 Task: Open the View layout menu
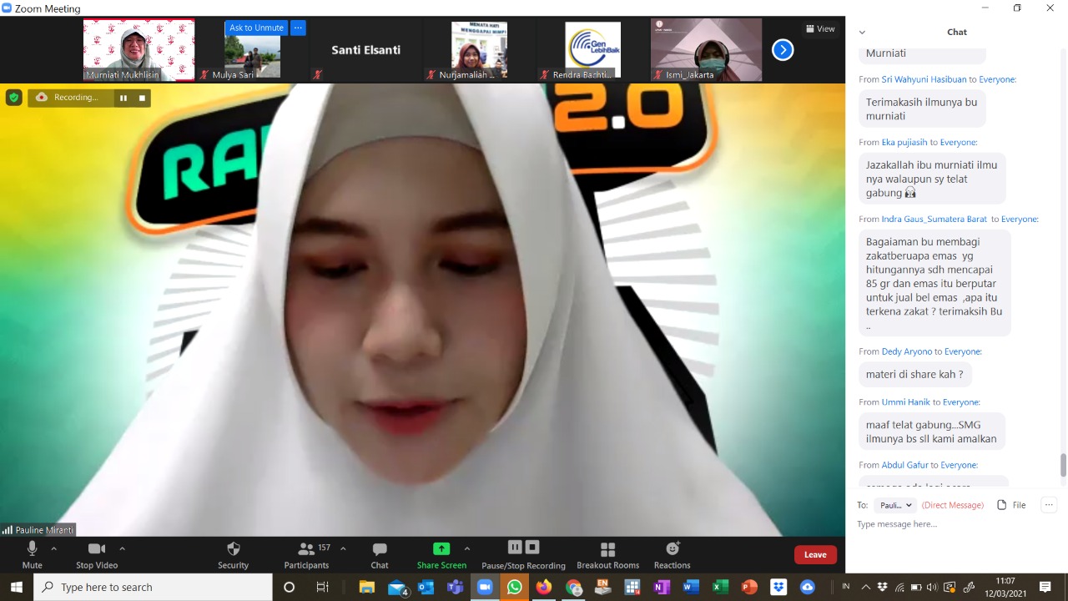820,28
